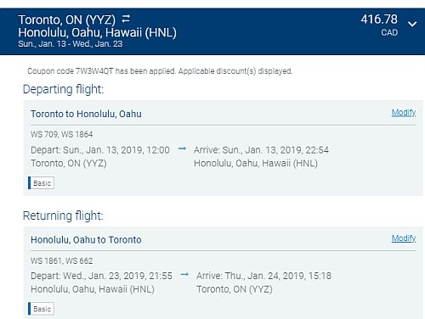Click flight numbers WS 1861, WS 662
The image size is (425, 319).
62,260
